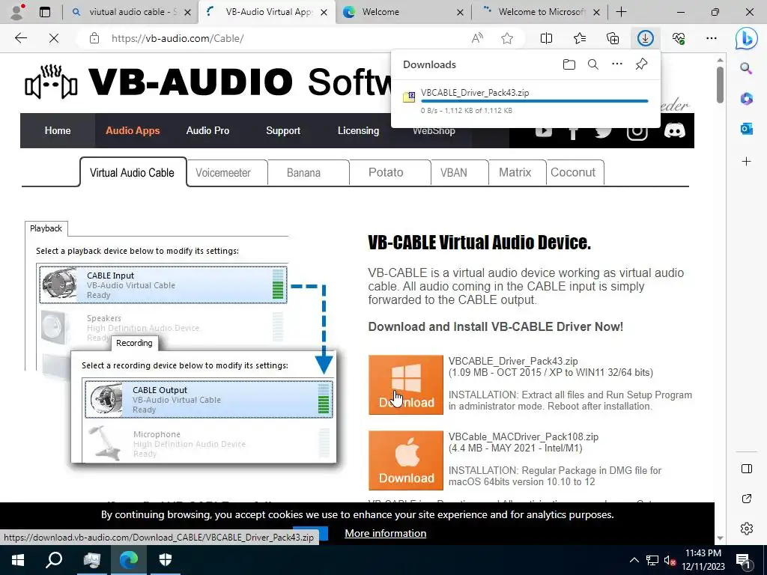Open the Audio Pro menu
Screen dimensions: 767x575
point(207,130)
